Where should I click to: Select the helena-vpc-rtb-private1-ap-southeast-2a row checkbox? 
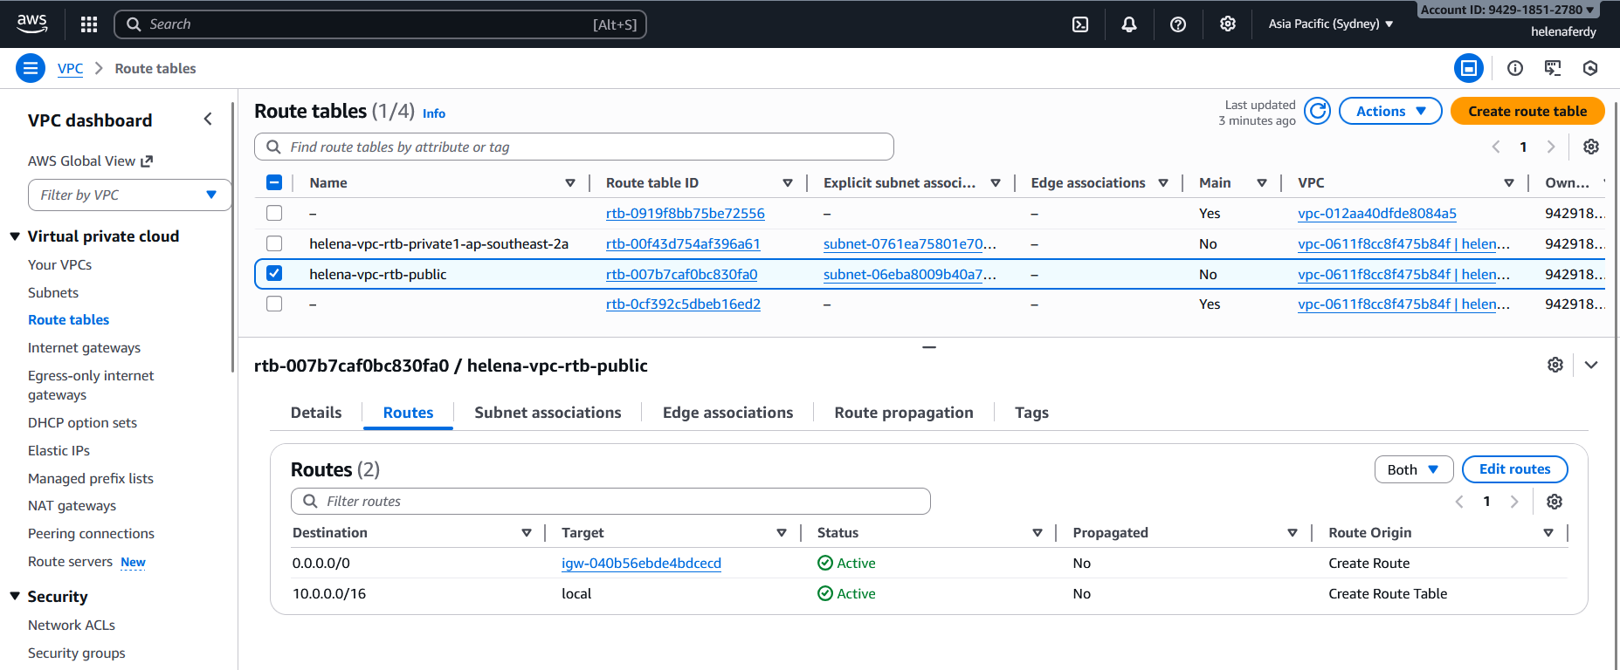coord(274,243)
